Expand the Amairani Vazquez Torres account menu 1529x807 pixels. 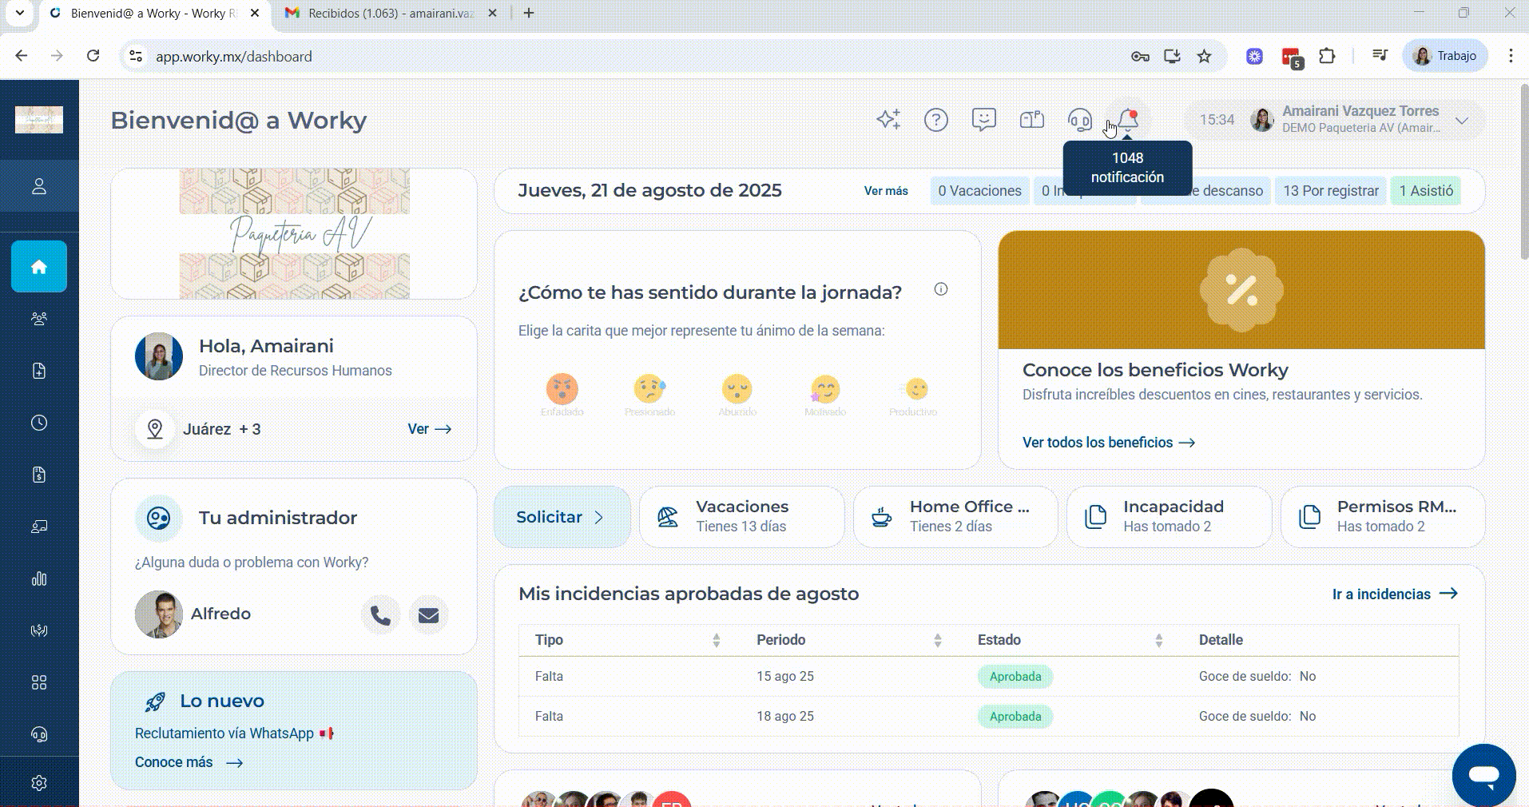point(1462,121)
